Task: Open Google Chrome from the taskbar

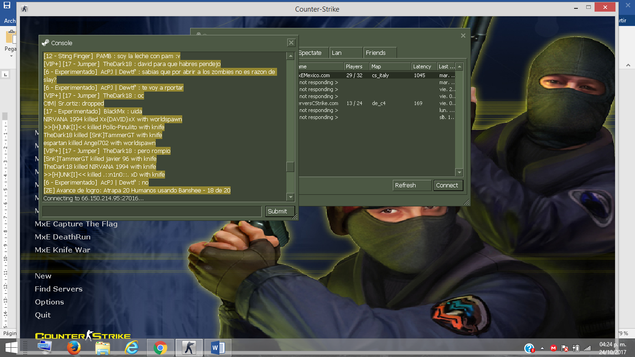Action: point(160,348)
